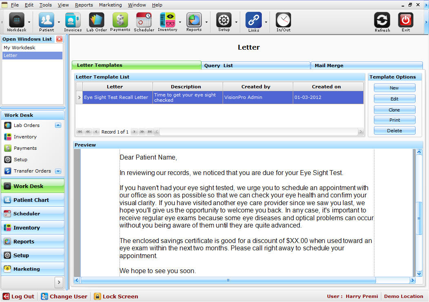Open the Lab Order toolbar icon
Viewport: 429px width, 302px height.
click(97, 21)
